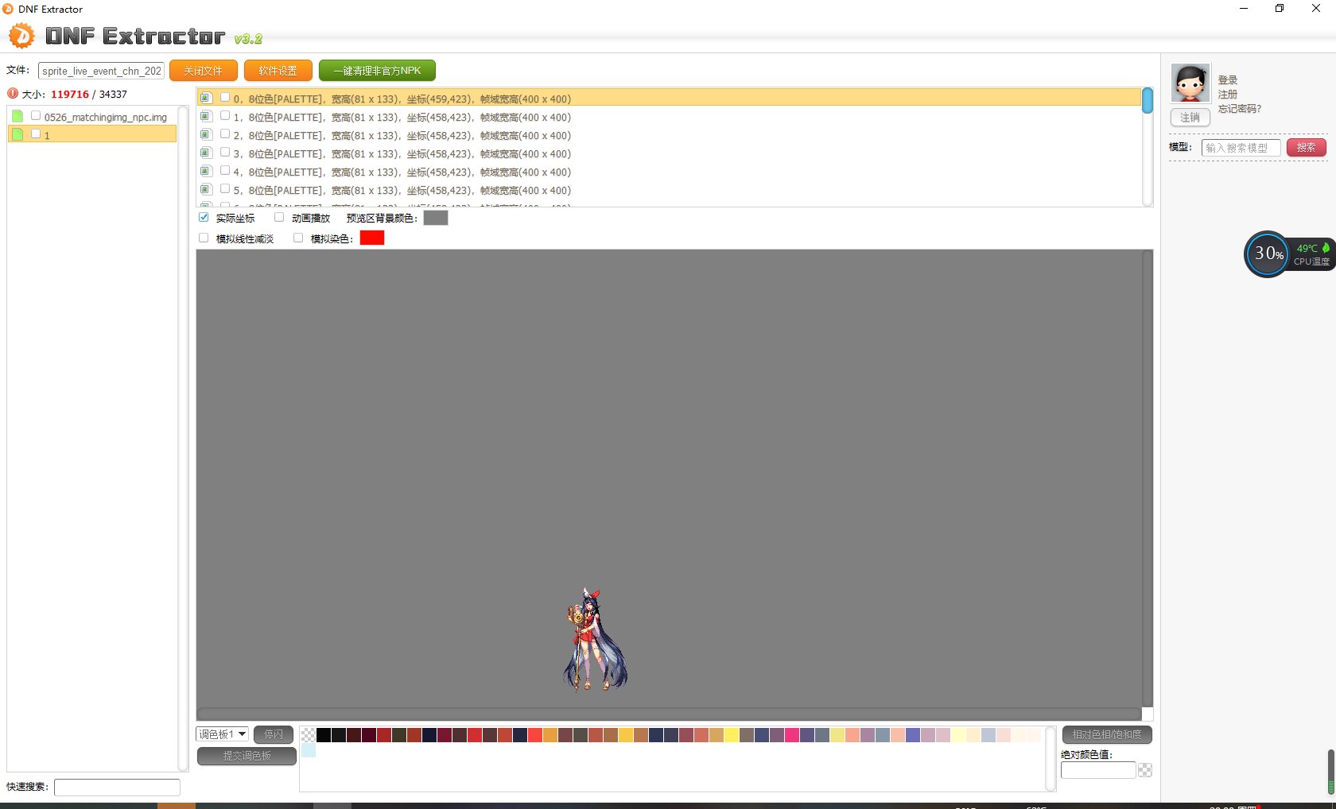Select the light blue swatch in second palette row
The height and width of the screenshot is (809, 1336).
(309, 750)
